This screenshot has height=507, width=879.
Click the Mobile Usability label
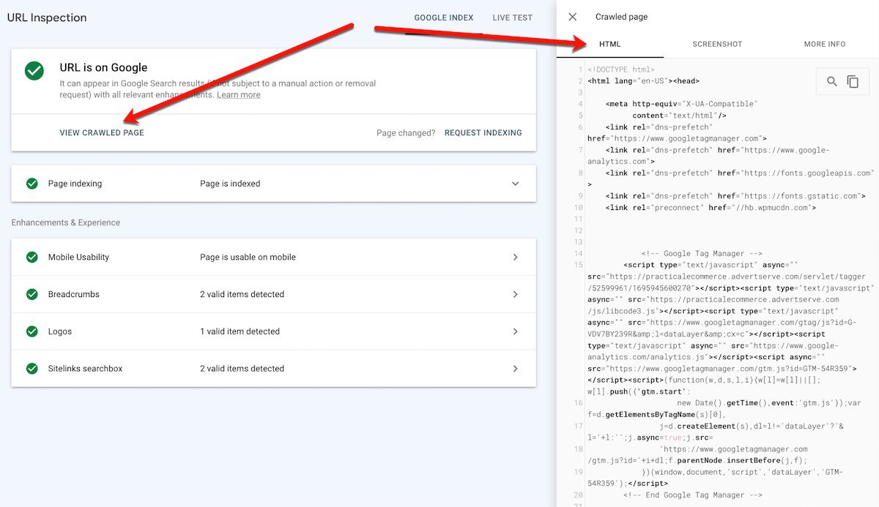tap(78, 257)
